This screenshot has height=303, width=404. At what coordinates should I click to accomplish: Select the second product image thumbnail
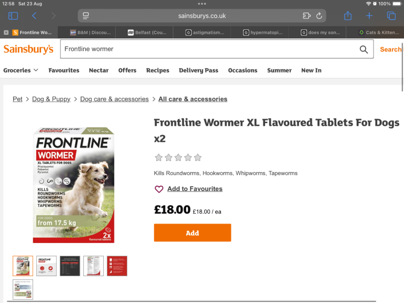[x=46, y=266]
